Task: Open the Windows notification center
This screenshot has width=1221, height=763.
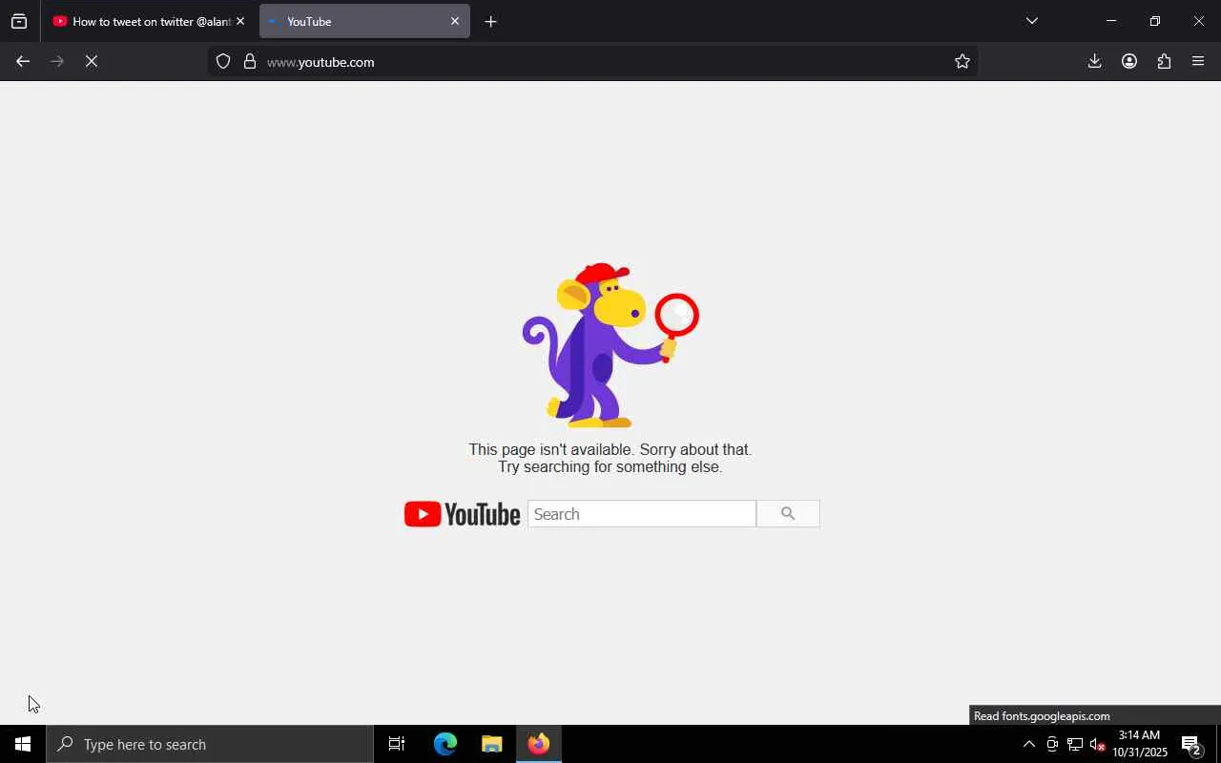Action: pyautogui.click(x=1191, y=744)
